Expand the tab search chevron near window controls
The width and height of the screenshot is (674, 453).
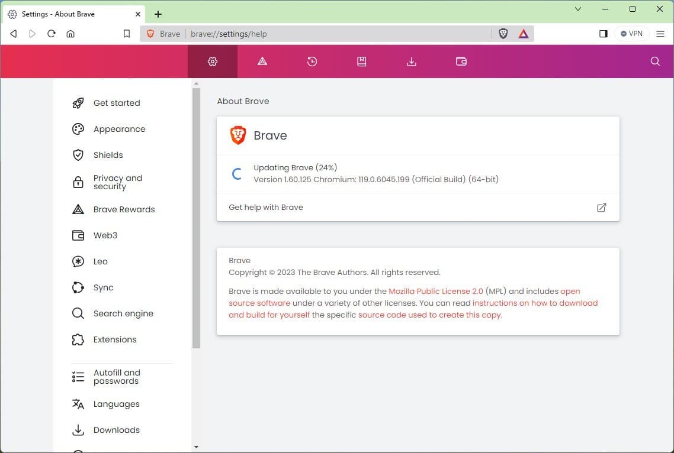(x=577, y=9)
